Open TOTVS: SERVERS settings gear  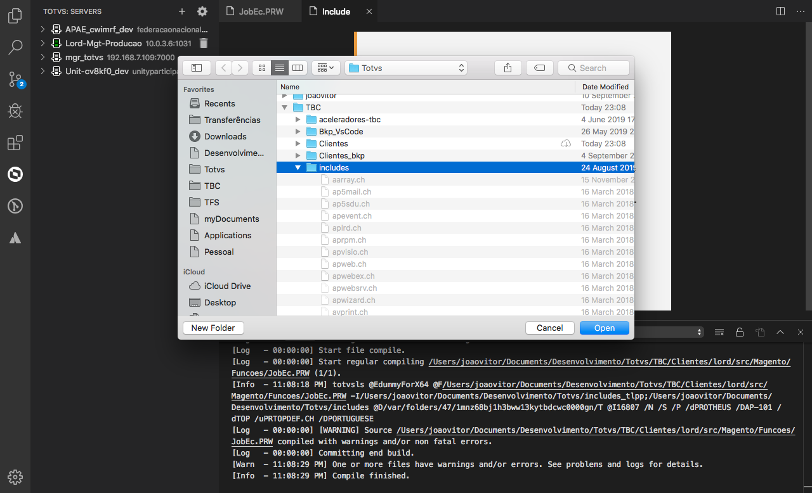202,11
